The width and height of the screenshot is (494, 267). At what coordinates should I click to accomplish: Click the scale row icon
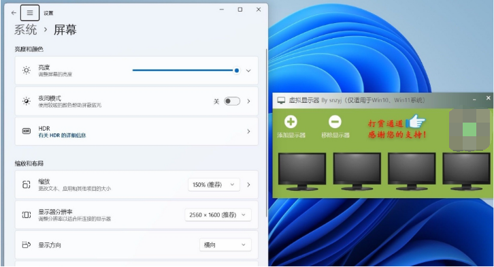click(x=27, y=185)
